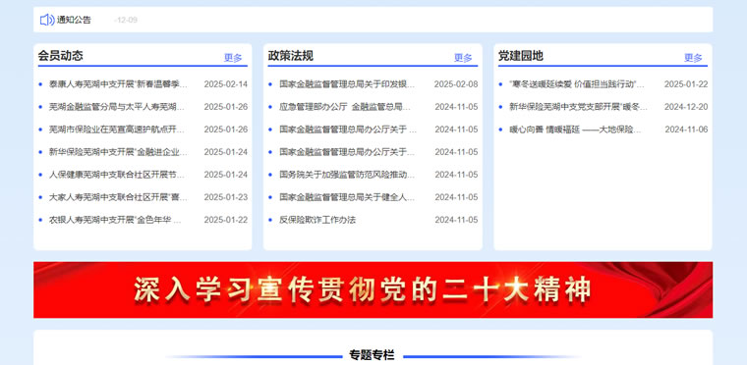The image size is (747, 365).
Task: Open 更多 link in 会员动态 section
Action: tap(233, 58)
